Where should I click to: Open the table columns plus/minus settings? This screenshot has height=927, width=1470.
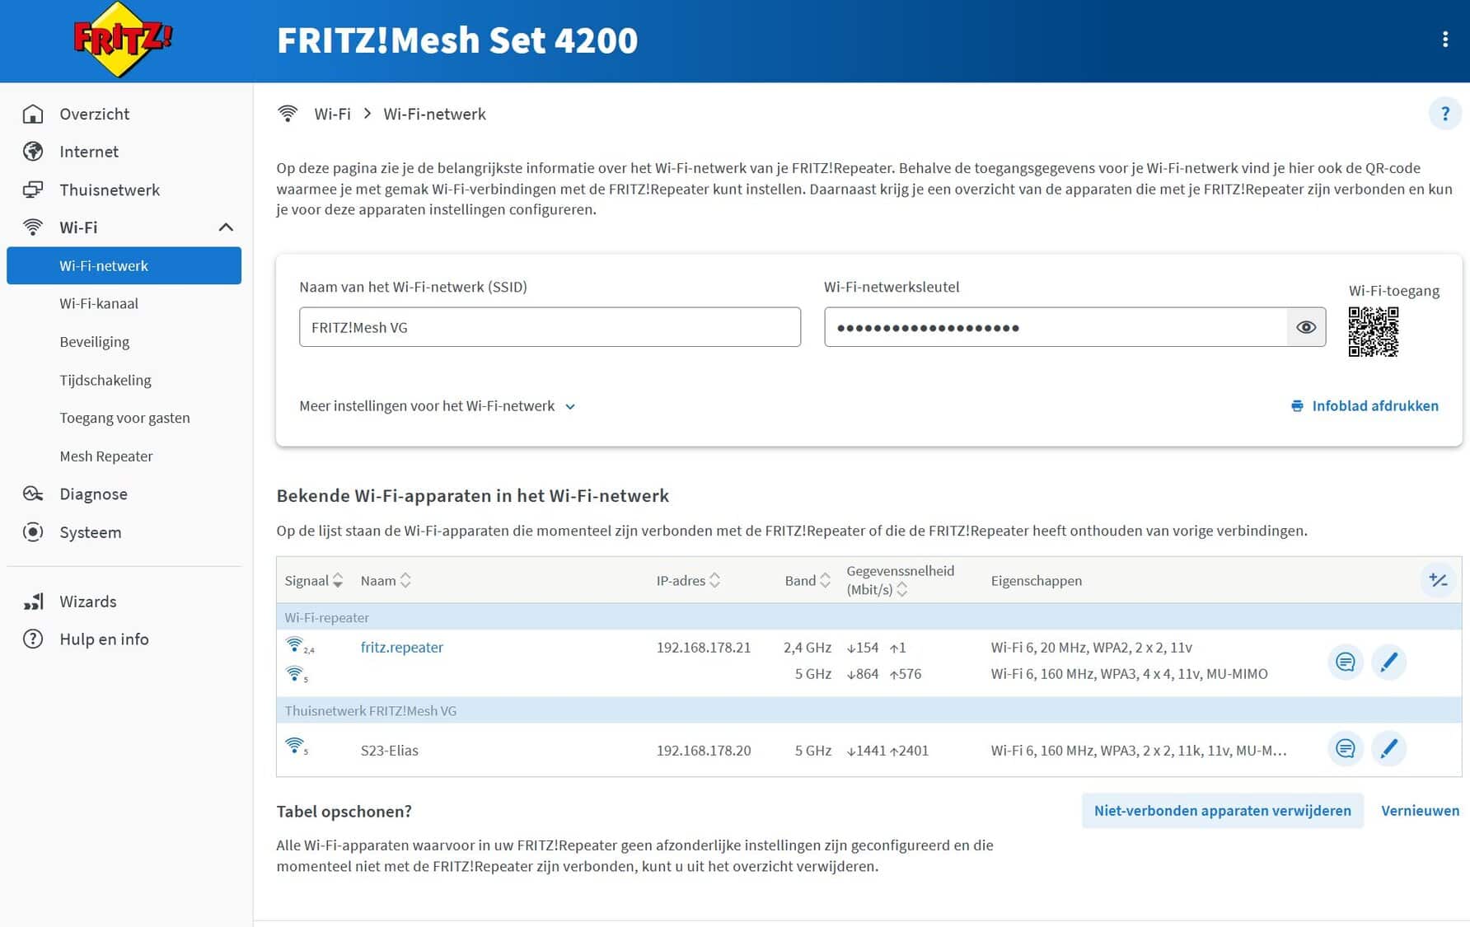1438,580
